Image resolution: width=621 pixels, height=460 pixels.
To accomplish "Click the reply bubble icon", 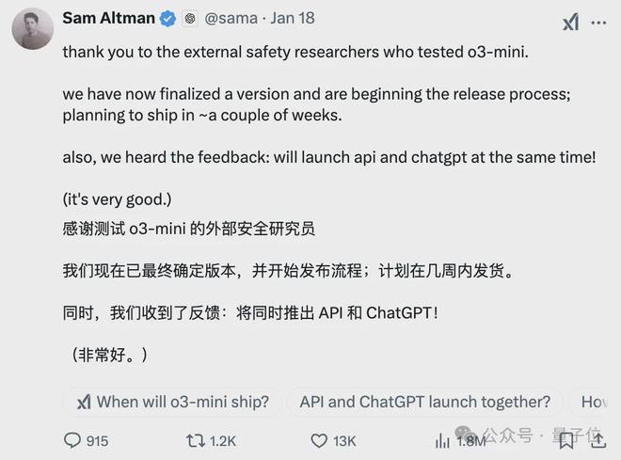I will pyautogui.click(x=72, y=440).
